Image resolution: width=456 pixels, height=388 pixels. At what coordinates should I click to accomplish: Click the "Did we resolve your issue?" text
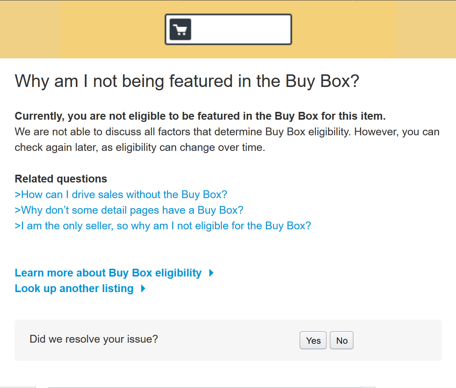click(94, 339)
